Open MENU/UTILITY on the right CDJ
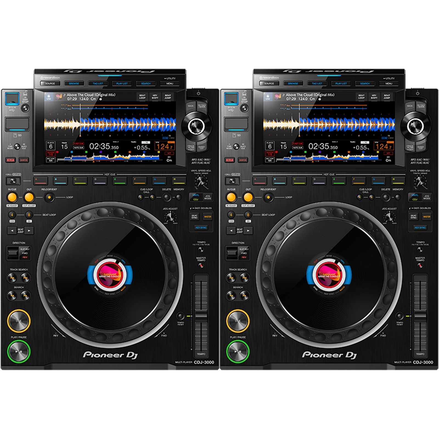Viewport: 439px width, 439px height. click(389, 83)
